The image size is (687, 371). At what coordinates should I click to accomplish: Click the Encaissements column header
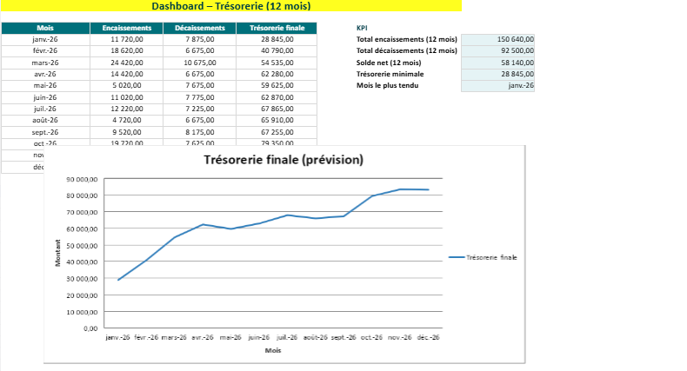[x=126, y=28]
